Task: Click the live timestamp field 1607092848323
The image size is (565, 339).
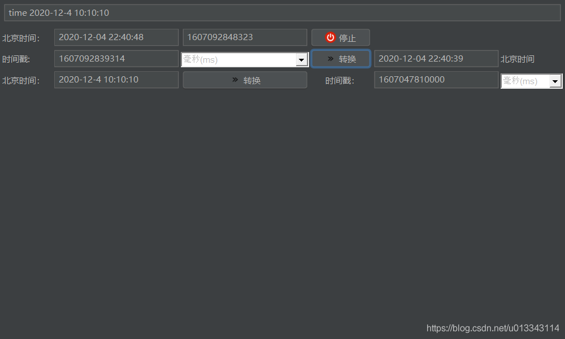Action: 245,37
